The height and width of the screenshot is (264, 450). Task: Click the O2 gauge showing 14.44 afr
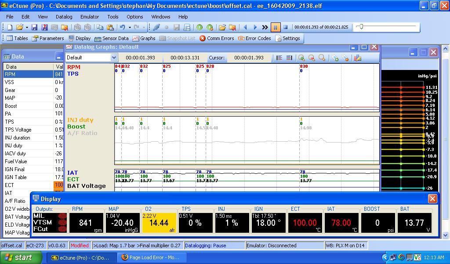click(159, 223)
